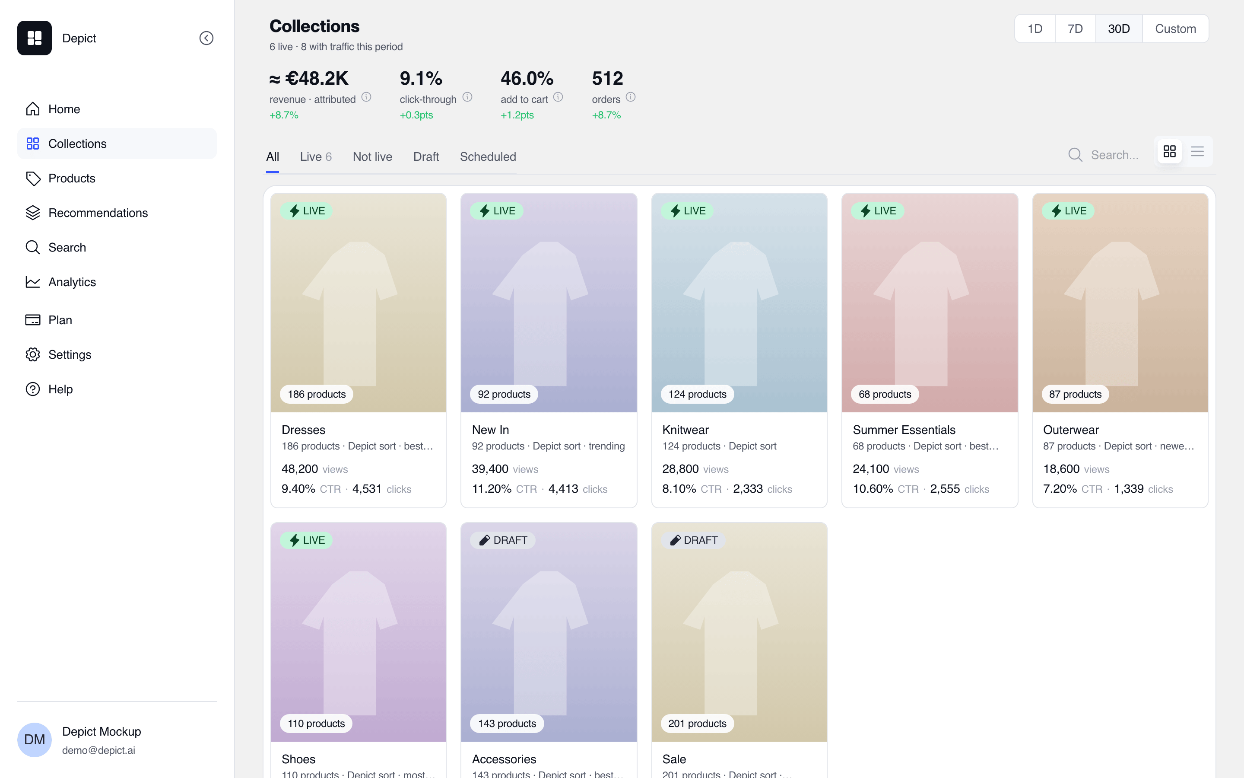Open the Outerwear collection title
1244x778 pixels.
pyautogui.click(x=1071, y=430)
